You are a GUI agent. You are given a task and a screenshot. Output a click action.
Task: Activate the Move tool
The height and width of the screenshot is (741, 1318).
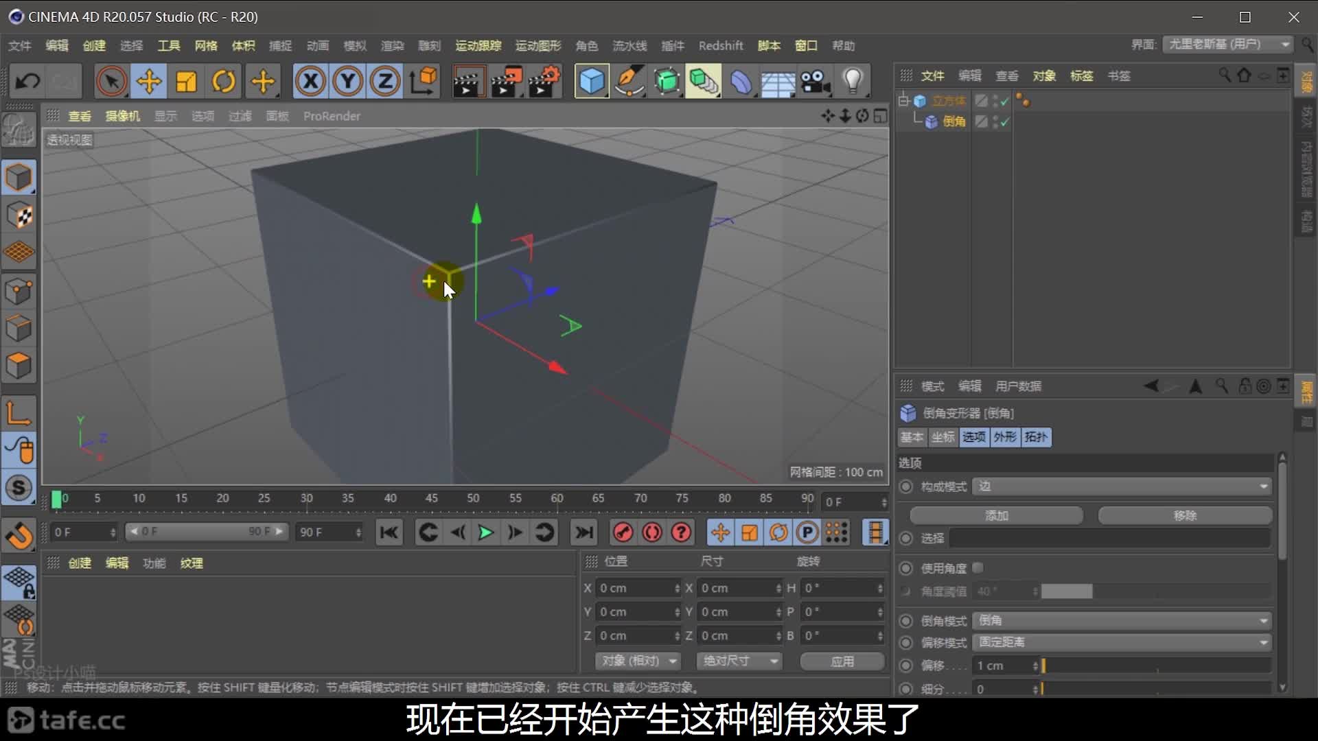coord(149,81)
